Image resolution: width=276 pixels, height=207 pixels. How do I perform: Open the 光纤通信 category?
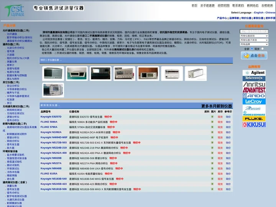12,34
